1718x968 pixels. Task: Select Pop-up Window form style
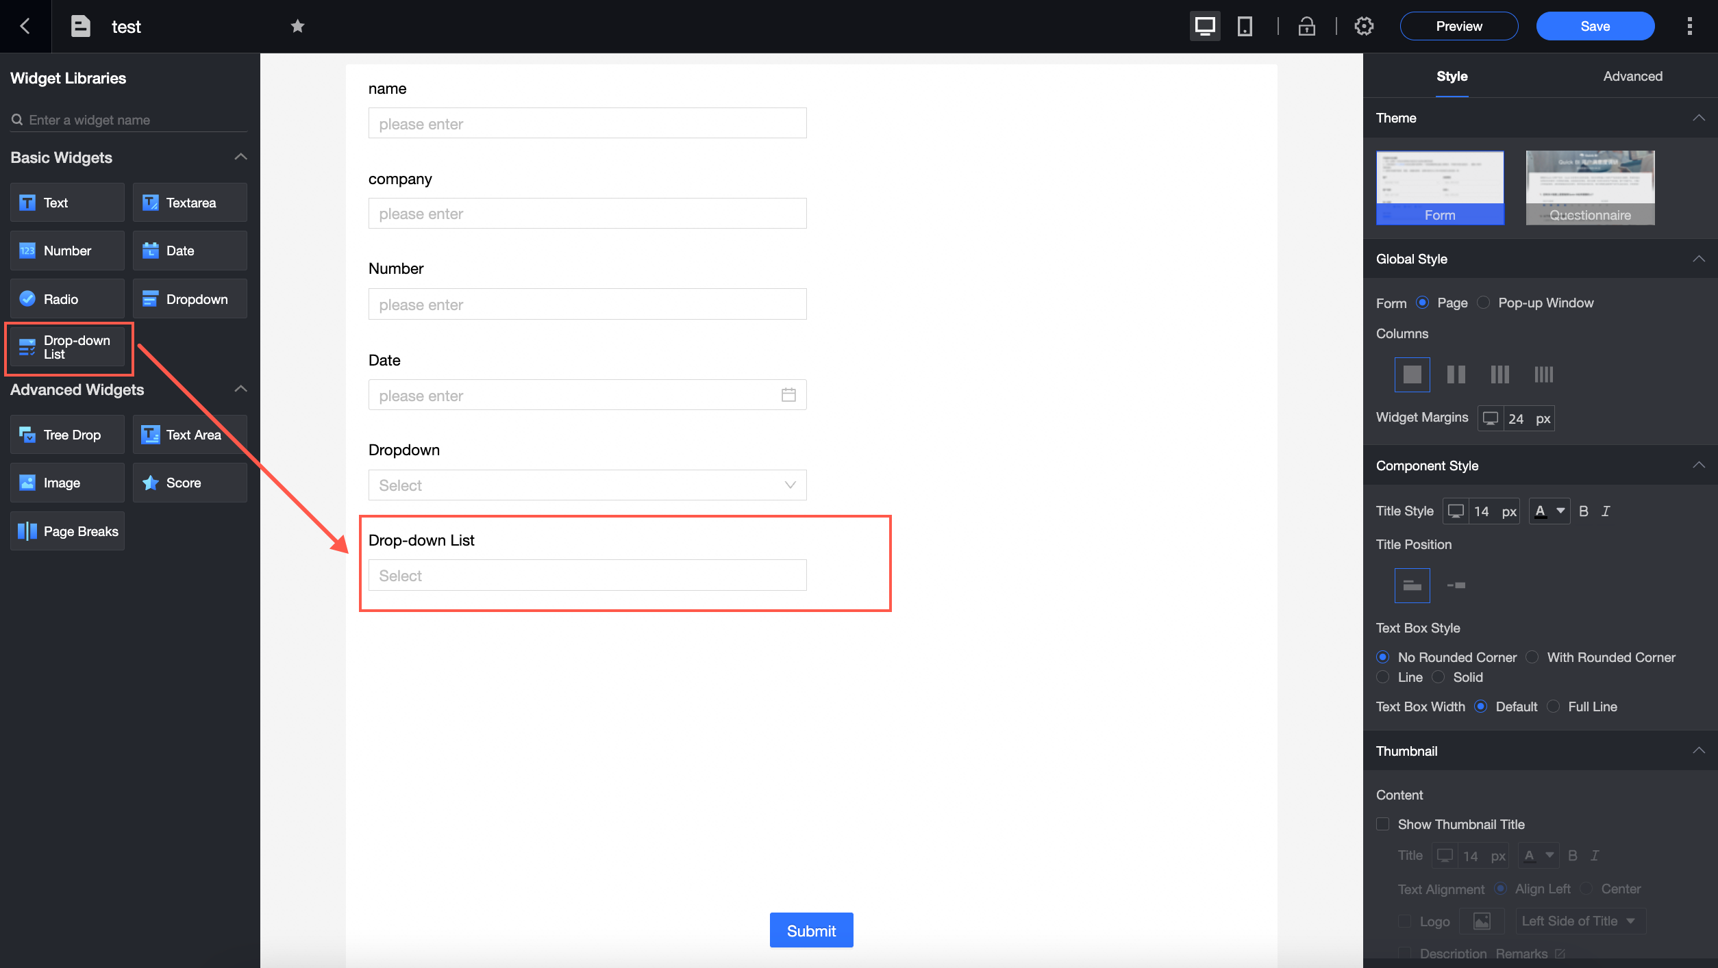[1483, 302]
